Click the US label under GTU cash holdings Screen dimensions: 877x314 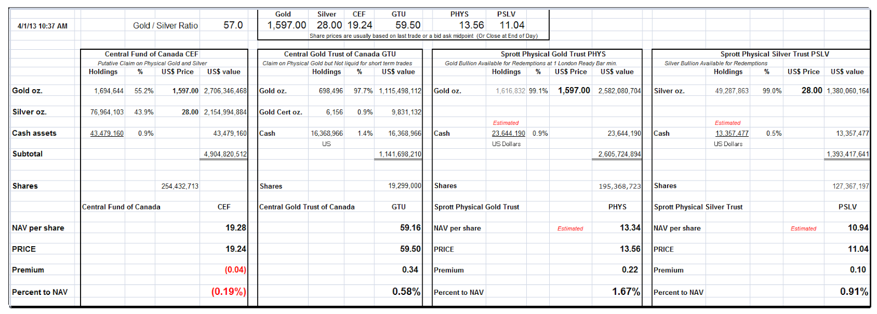click(x=326, y=144)
